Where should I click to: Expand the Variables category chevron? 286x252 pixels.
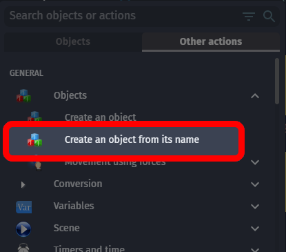pyautogui.click(x=255, y=206)
